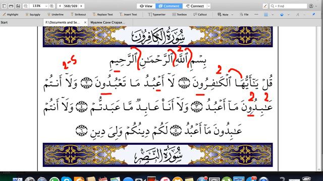Switch to View mode
Viewport: 323px width, 181px height.
tap(146, 6)
